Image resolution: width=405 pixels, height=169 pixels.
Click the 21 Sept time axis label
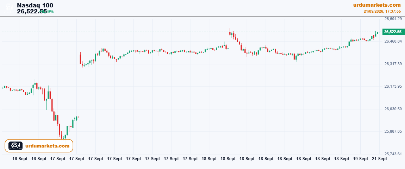379,159
